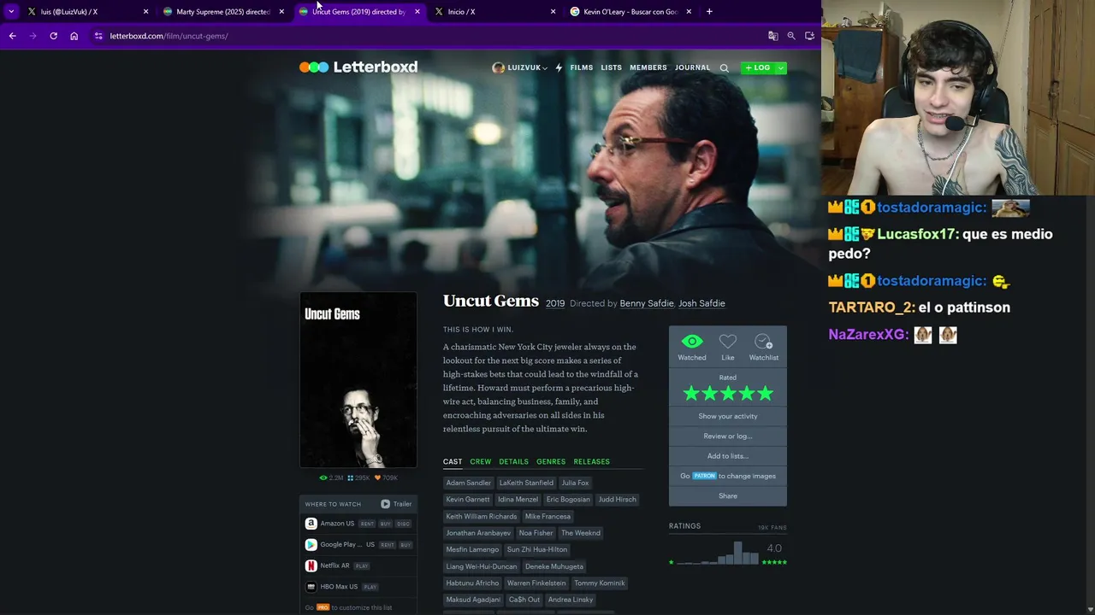
Task: Click the Amazon US service icon
Action: pos(311,524)
